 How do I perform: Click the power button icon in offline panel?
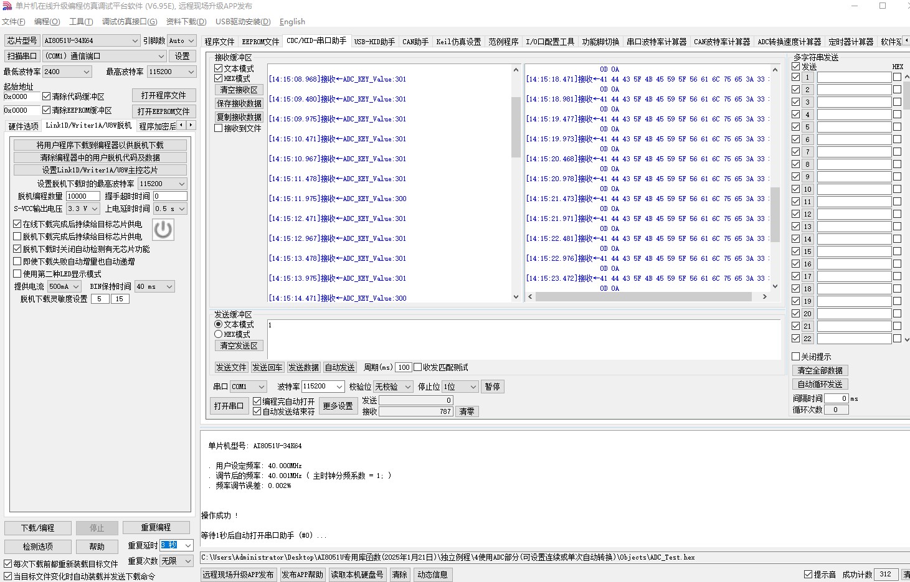coord(163,230)
